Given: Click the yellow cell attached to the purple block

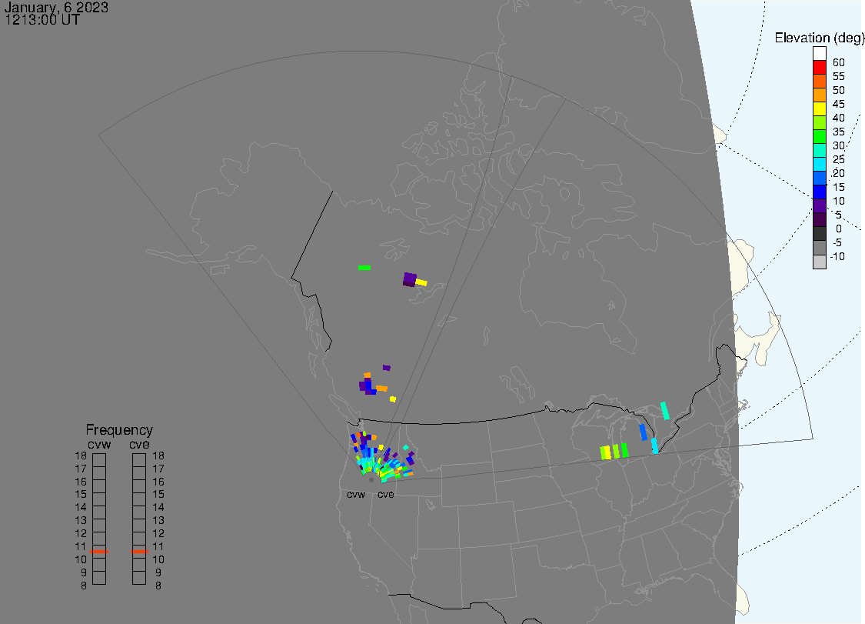Looking at the screenshot, I should [421, 283].
